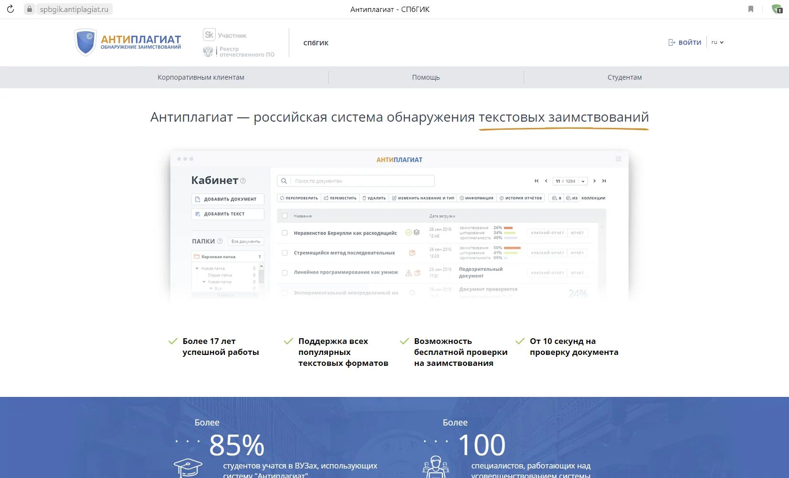
Task: Click the orange copy icon in Линейное программирование row
Action: pos(417,273)
